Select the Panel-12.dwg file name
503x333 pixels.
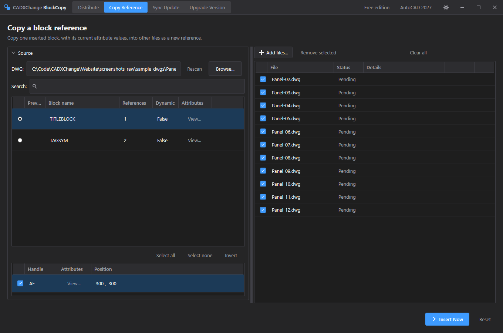click(x=286, y=210)
